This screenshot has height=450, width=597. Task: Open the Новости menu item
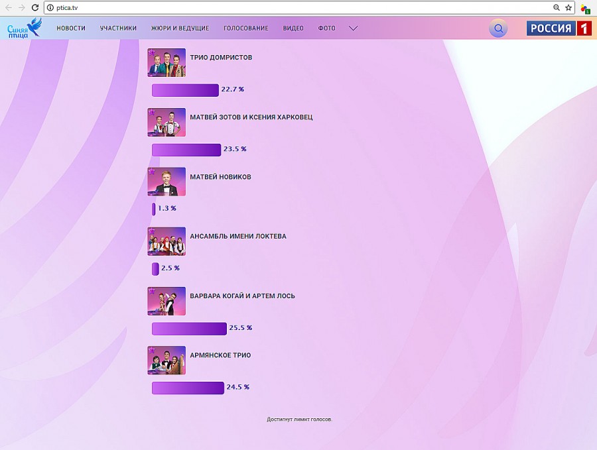tap(71, 28)
